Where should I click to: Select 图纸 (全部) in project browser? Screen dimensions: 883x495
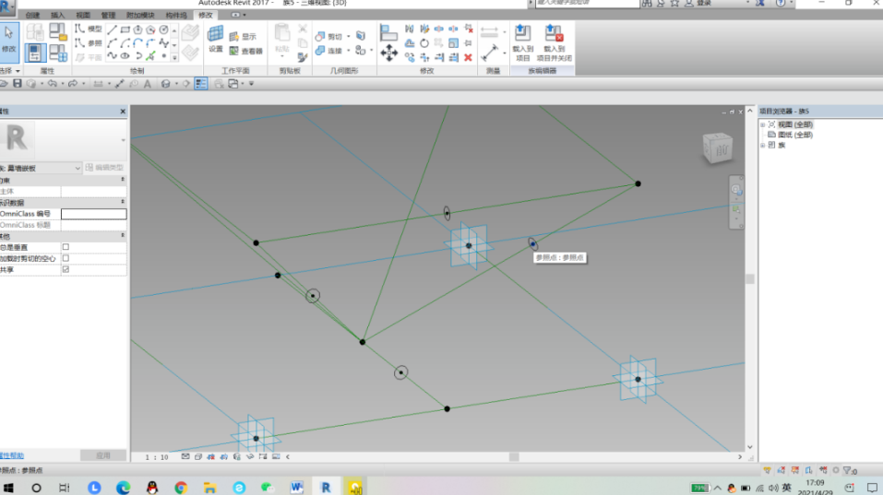point(795,135)
